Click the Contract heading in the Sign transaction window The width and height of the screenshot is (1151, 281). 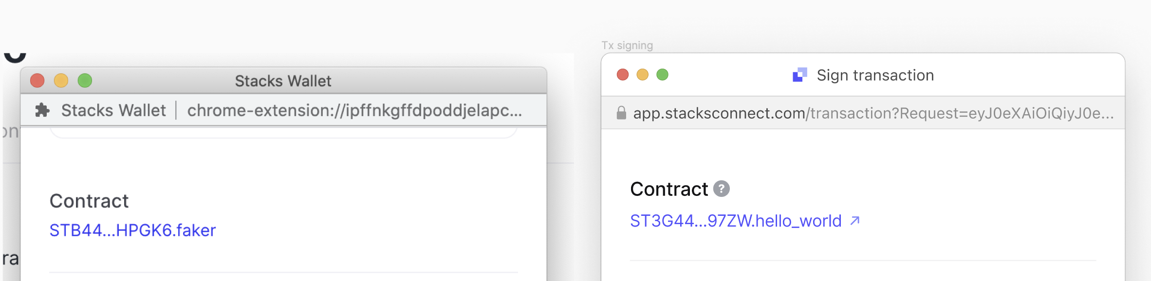coord(669,190)
